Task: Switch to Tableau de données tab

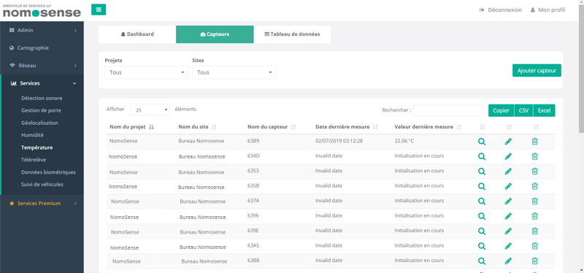Action: click(293, 34)
